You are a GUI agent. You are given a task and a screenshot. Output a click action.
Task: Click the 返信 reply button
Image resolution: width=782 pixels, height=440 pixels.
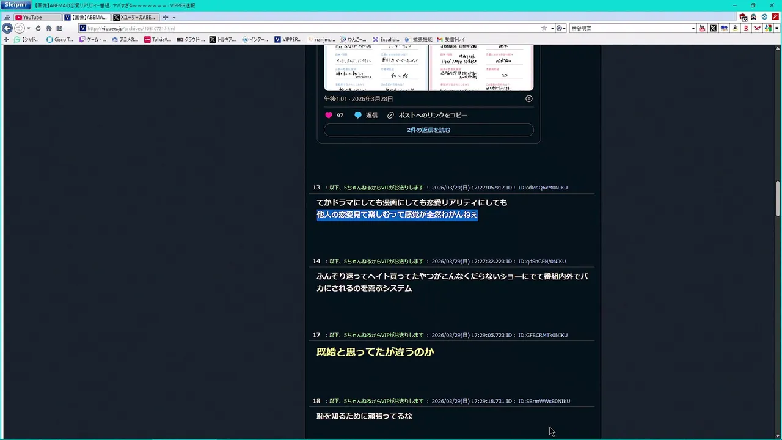366,115
